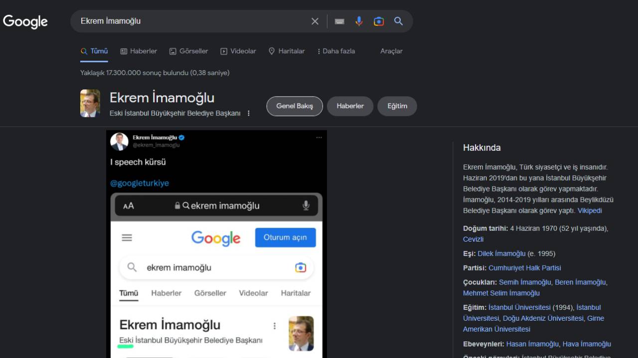Open the Vikipedi link in the Hakkında panel

[x=590, y=210]
